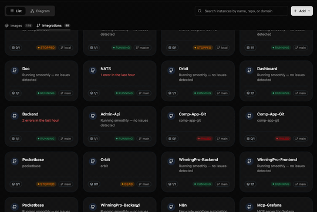This screenshot has width=317, height=212.
Task: Open the Admin-Api integration title
Action: click(x=110, y=114)
